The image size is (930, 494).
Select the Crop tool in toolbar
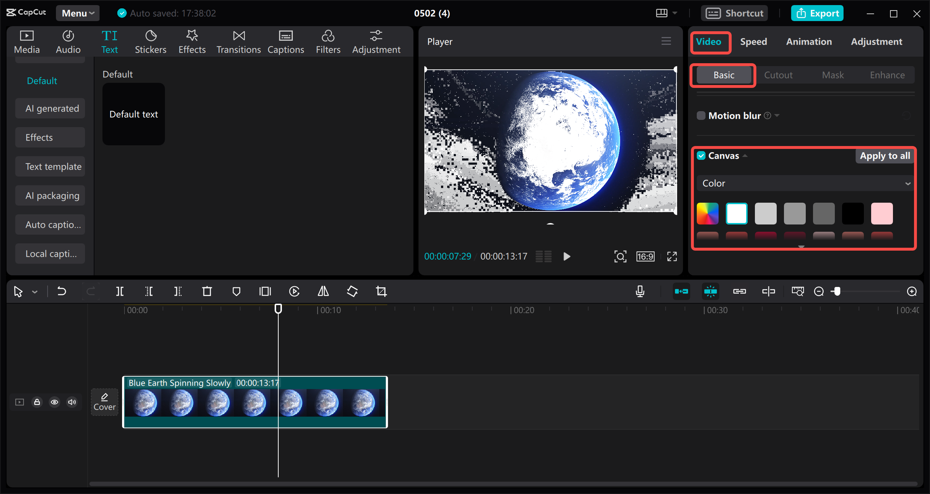click(381, 291)
